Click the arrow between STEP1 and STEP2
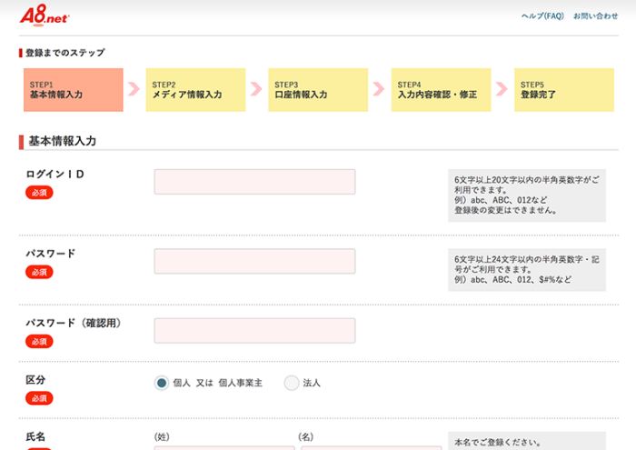This screenshot has height=450, width=636. click(x=134, y=89)
